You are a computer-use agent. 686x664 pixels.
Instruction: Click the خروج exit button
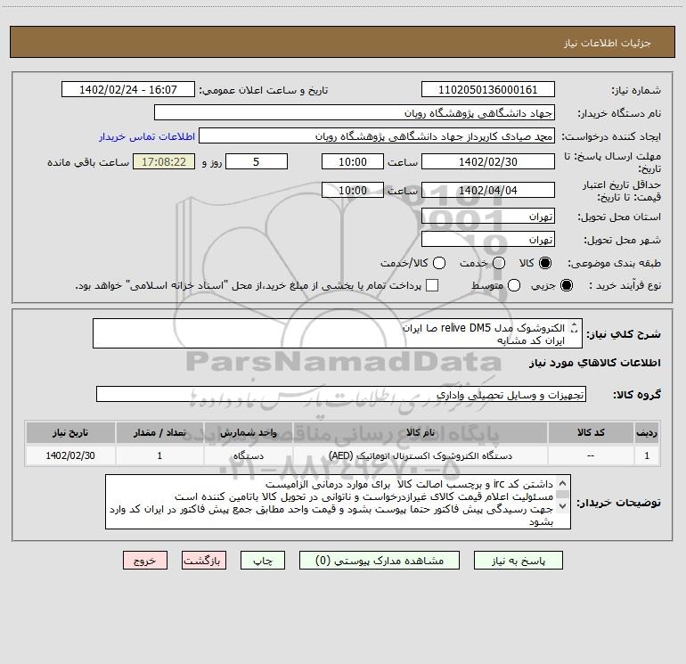[145, 561]
